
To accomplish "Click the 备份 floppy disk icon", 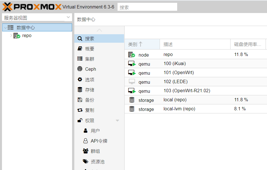I will (x=80, y=100).
